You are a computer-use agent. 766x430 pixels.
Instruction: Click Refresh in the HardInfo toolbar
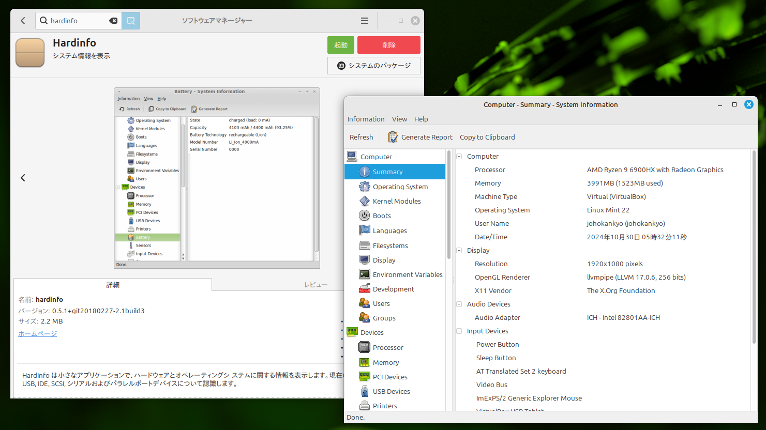[x=361, y=137]
